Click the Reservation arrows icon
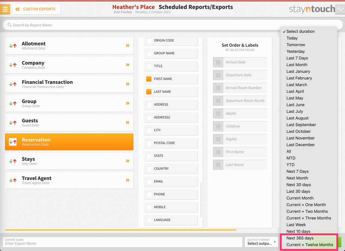The image size is (345, 251). 13,142
